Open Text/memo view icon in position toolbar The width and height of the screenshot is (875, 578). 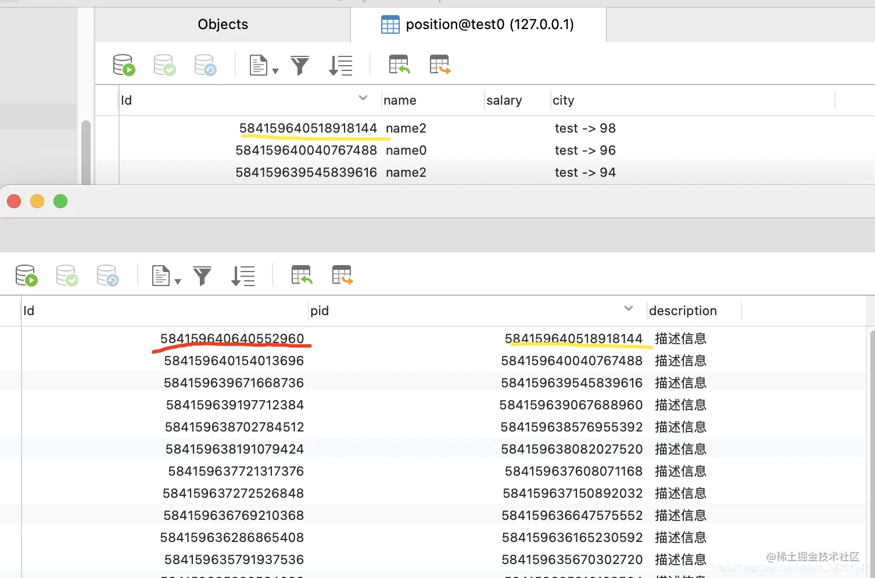coord(259,65)
